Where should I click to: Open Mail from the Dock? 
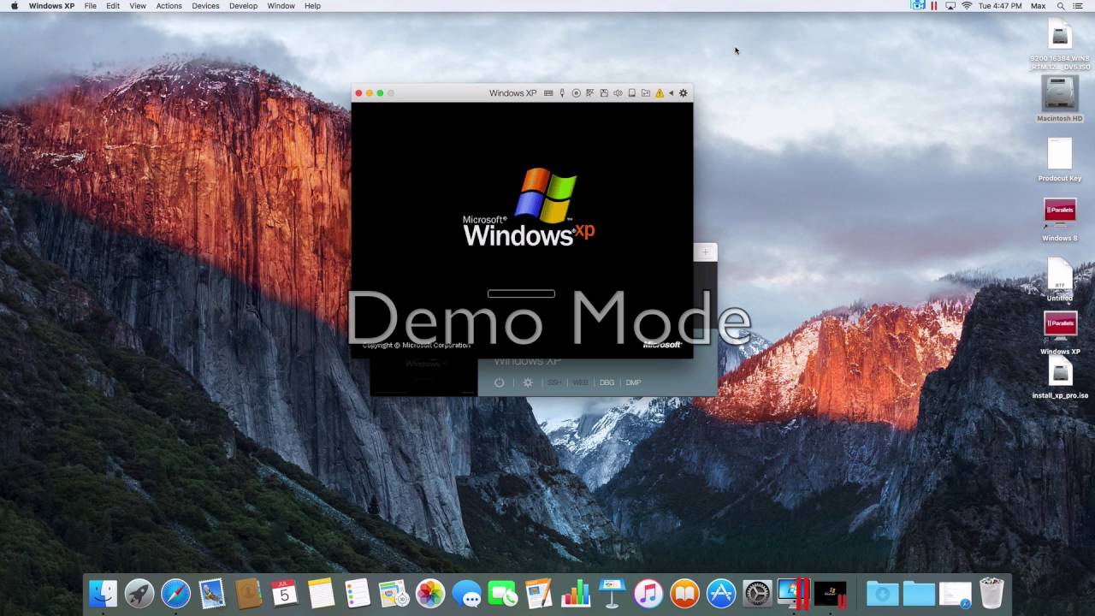pyautogui.click(x=212, y=593)
